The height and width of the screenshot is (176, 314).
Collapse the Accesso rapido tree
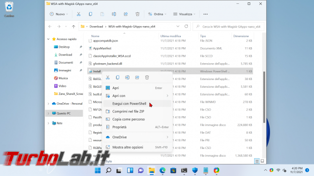(x=48, y=39)
